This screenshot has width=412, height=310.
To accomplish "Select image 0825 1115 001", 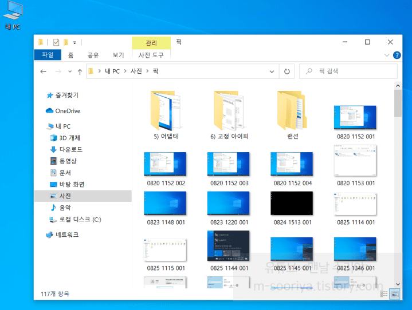I will coord(166,255).
